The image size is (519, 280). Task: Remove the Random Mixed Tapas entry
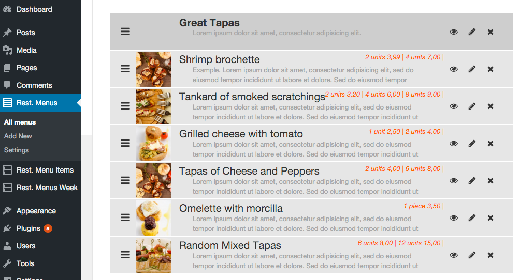click(491, 255)
